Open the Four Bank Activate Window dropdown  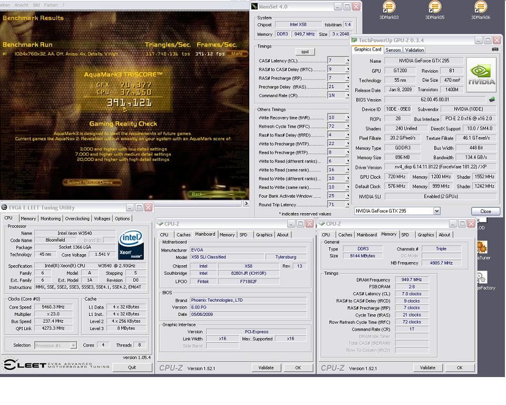pos(347,196)
